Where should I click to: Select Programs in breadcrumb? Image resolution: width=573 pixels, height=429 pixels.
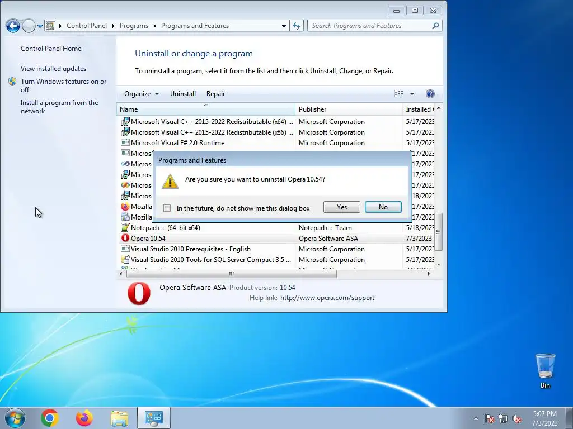click(134, 26)
